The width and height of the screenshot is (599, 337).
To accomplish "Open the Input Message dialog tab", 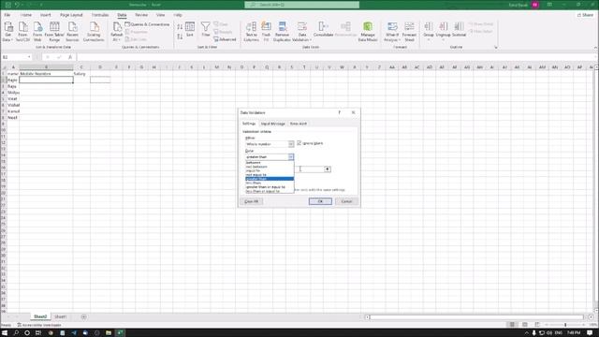I will click(x=272, y=124).
